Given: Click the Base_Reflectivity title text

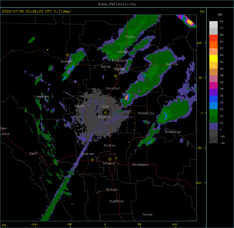Looking at the screenshot, I should [117, 4].
